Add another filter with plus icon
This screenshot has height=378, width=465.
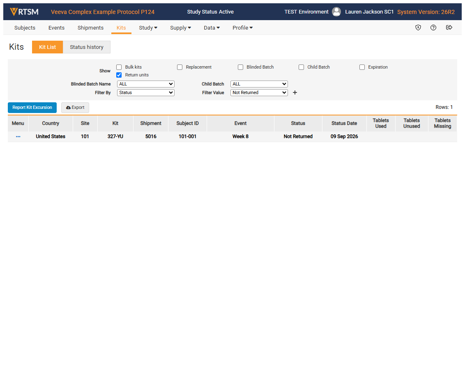(x=295, y=92)
